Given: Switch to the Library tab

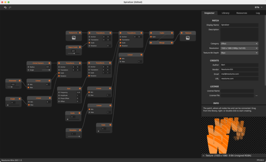Looking at the screenshot, I should (225, 13).
